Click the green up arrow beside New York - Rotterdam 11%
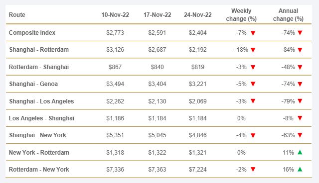 click(x=300, y=152)
